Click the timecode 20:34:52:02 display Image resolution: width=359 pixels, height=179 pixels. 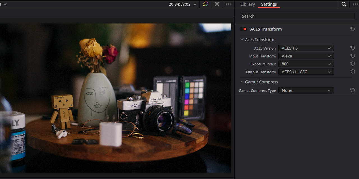point(179,4)
